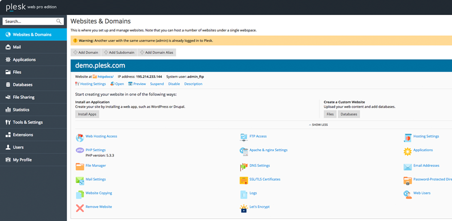Open Mail in the sidebar
452x221 pixels.
17,47
